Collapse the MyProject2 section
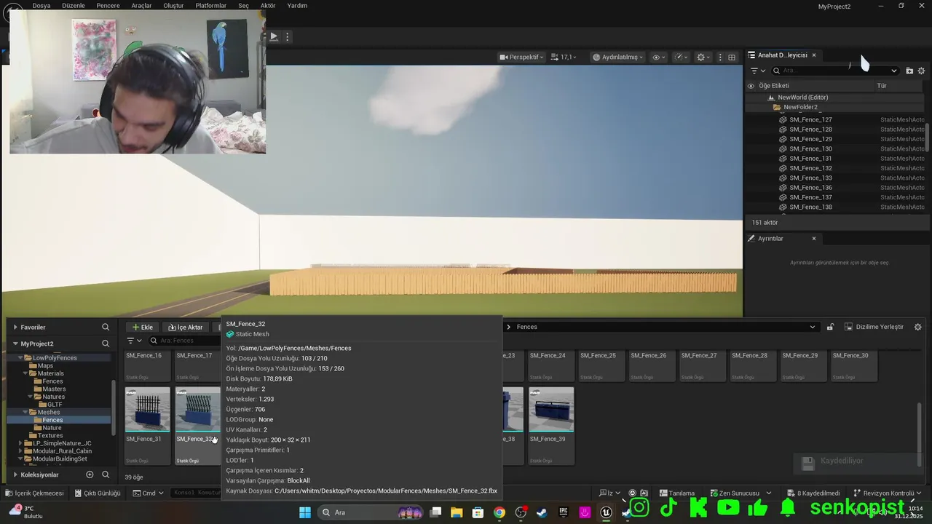The image size is (932, 524). 15,344
